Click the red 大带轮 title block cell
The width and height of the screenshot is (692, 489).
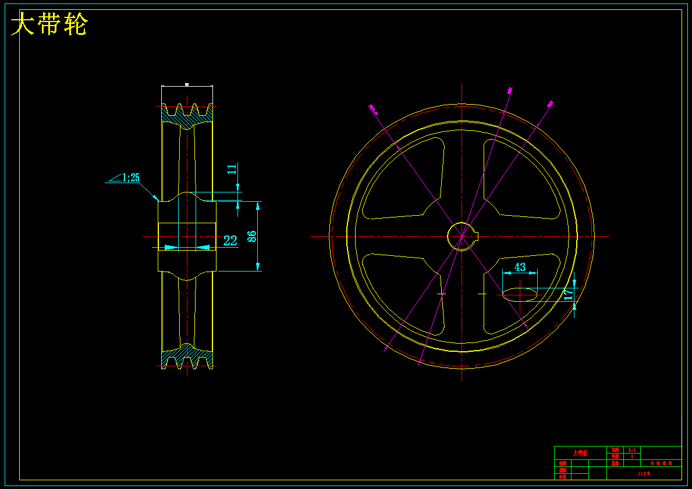(x=580, y=453)
